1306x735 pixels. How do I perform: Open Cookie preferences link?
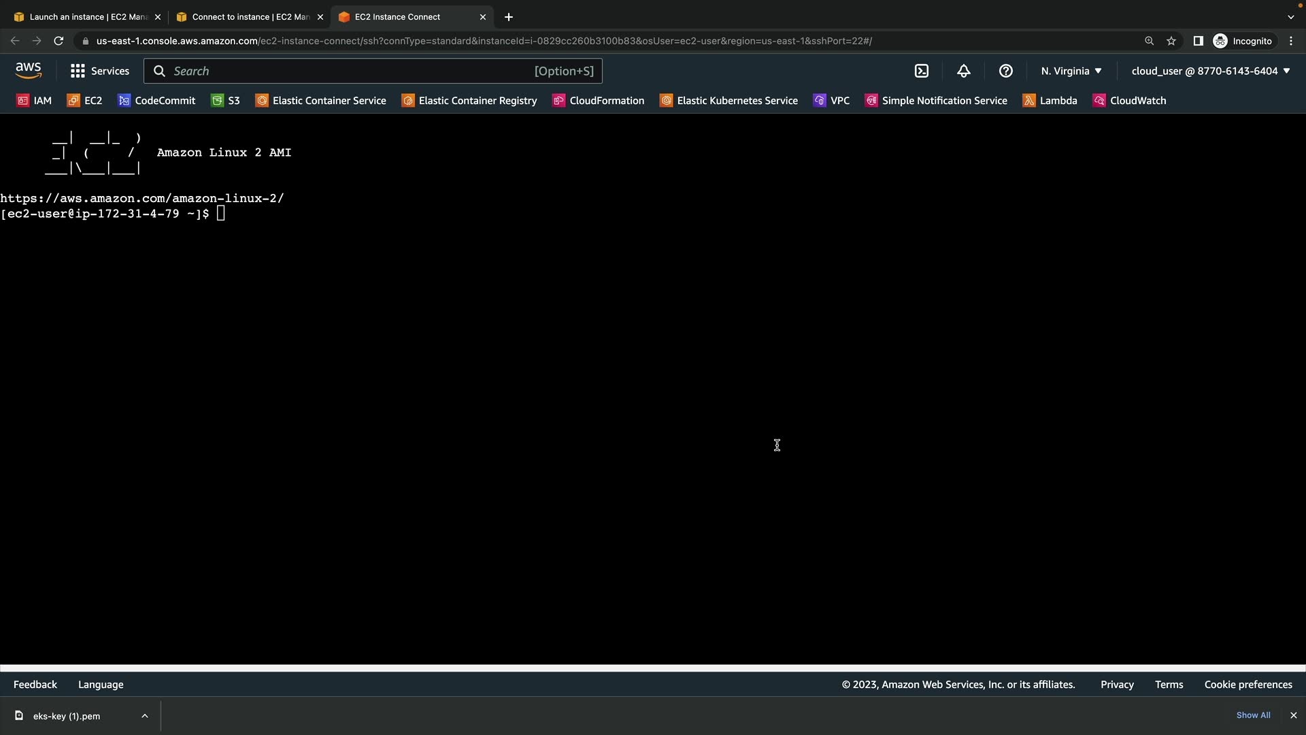click(1248, 685)
